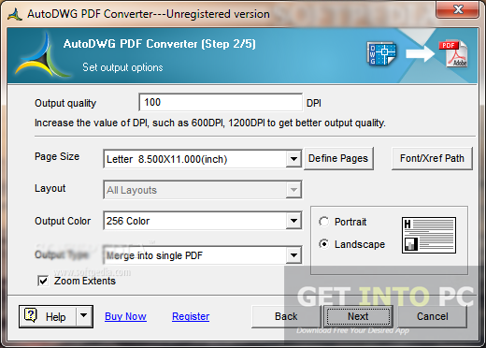Open the disabled All Layouts dropdown
The image size is (486, 348).
pos(293,190)
